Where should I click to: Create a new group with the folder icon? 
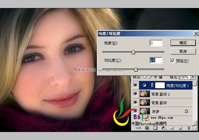click(x=172, y=128)
